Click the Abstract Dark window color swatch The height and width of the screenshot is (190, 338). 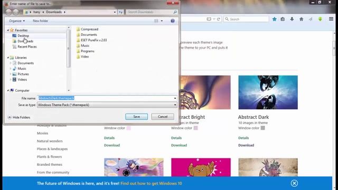pos(262,128)
